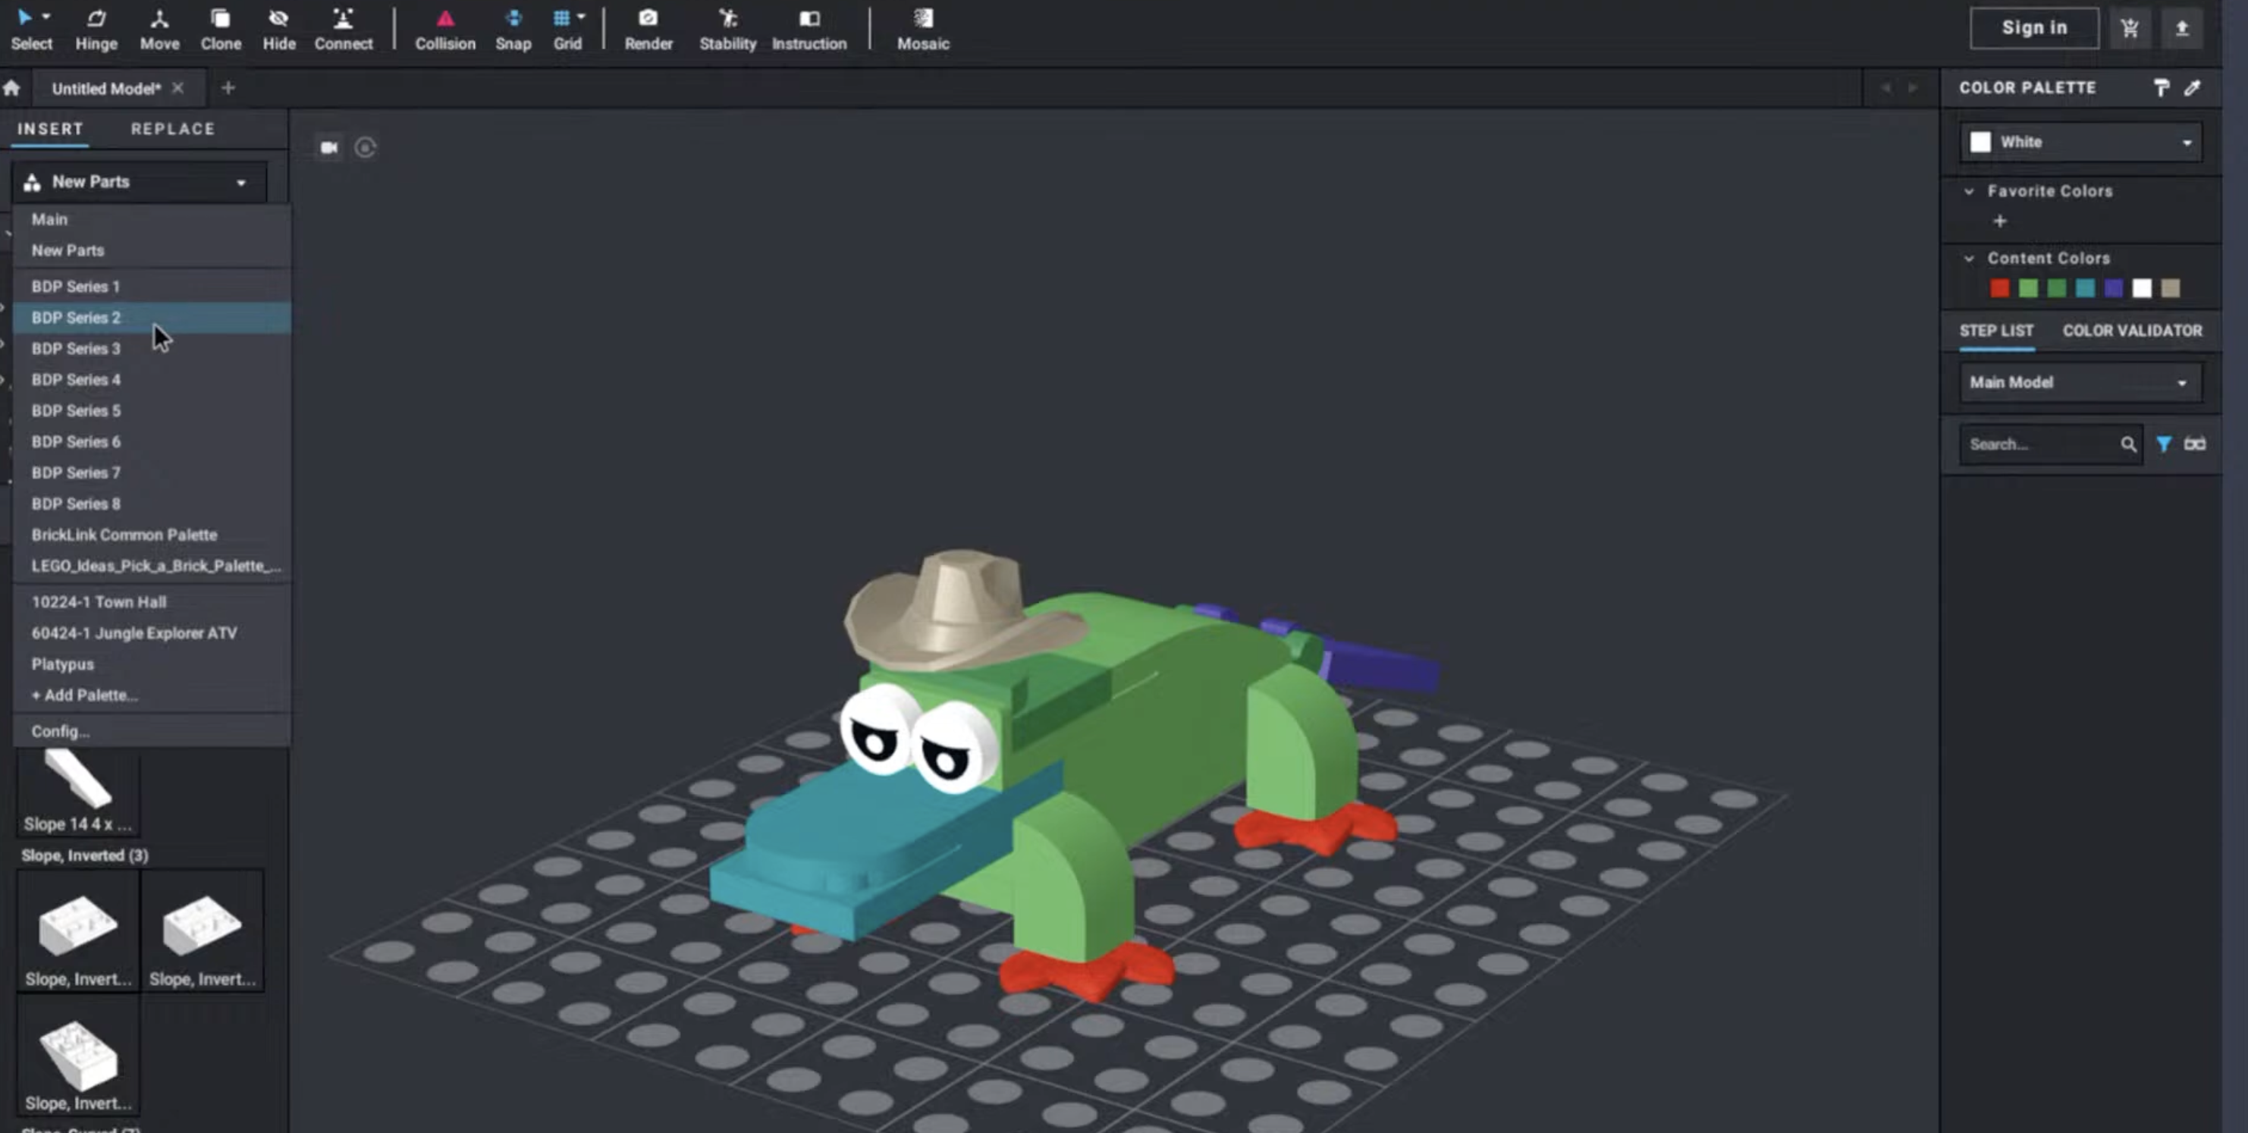Switch to the INSERT tab
This screenshot has width=2248, height=1133.
(x=51, y=128)
